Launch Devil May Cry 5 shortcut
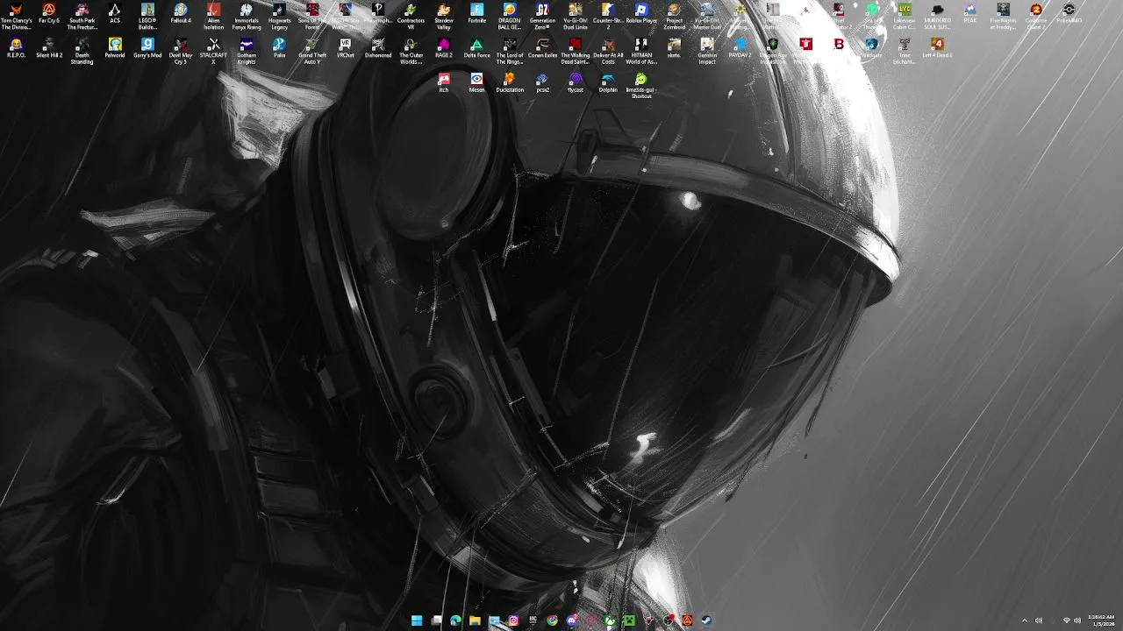 coord(181,51)
